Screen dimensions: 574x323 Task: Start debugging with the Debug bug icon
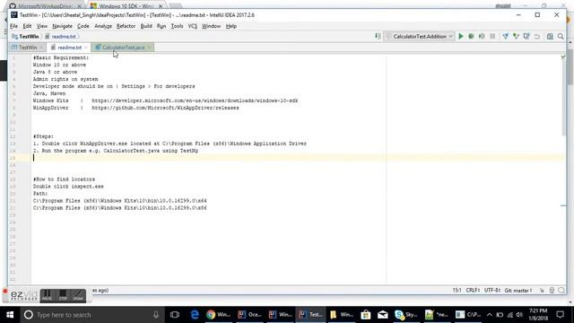[471, 36]
